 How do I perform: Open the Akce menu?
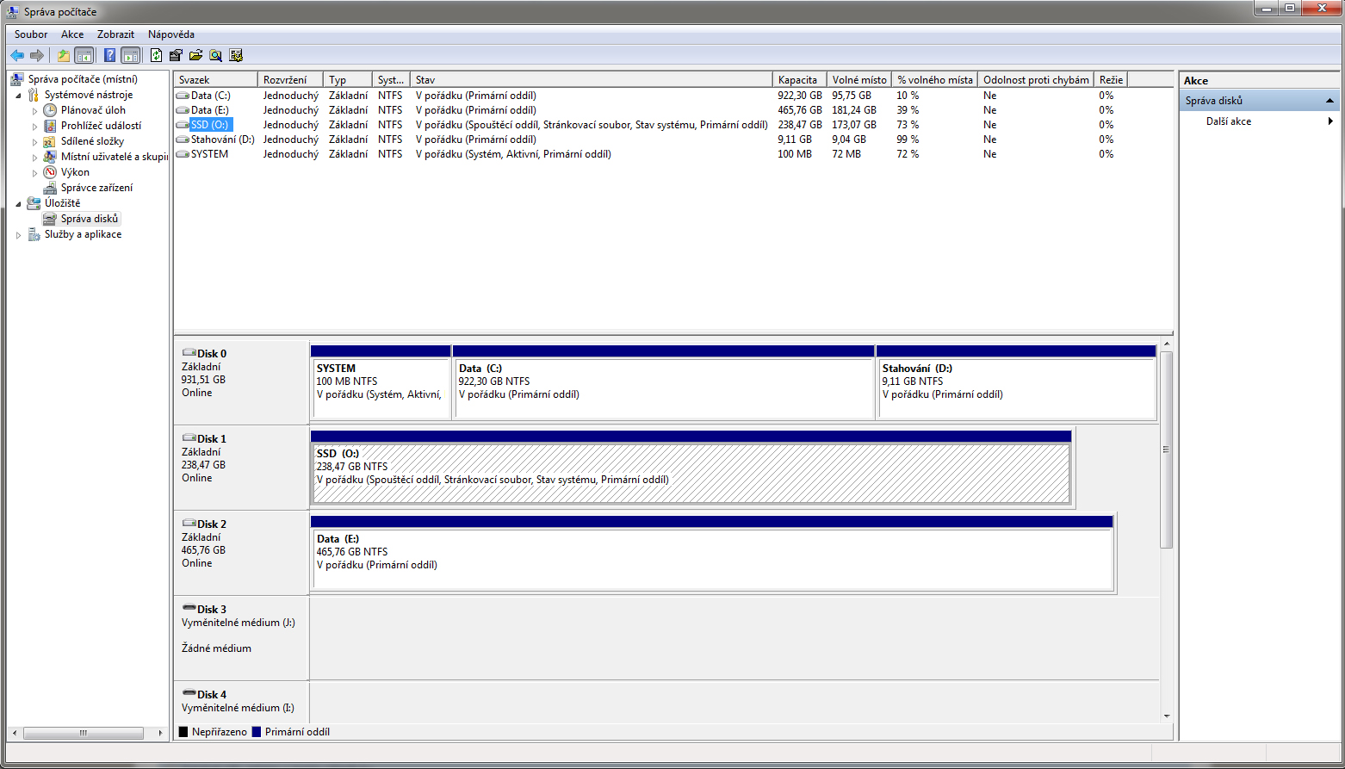pyautogui.click(x=72, y=34)
